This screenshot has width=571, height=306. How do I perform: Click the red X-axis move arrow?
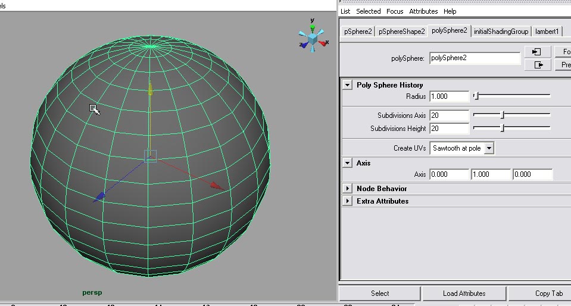(x=217, y=186)
